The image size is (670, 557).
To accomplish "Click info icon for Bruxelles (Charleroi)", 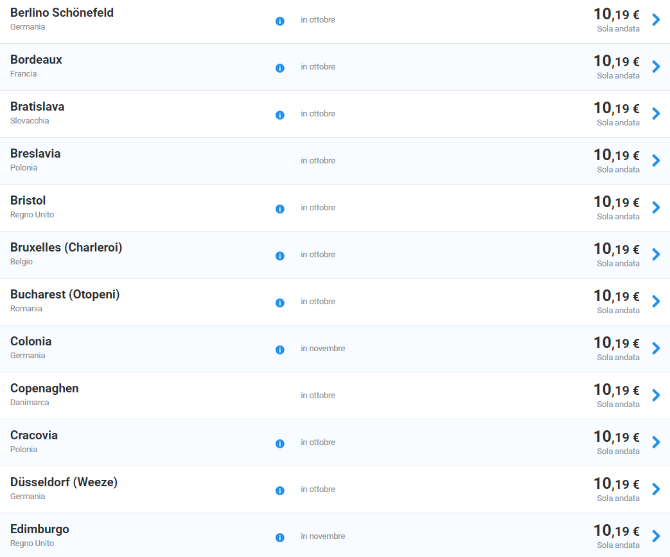I will click(x=280, y=256).
